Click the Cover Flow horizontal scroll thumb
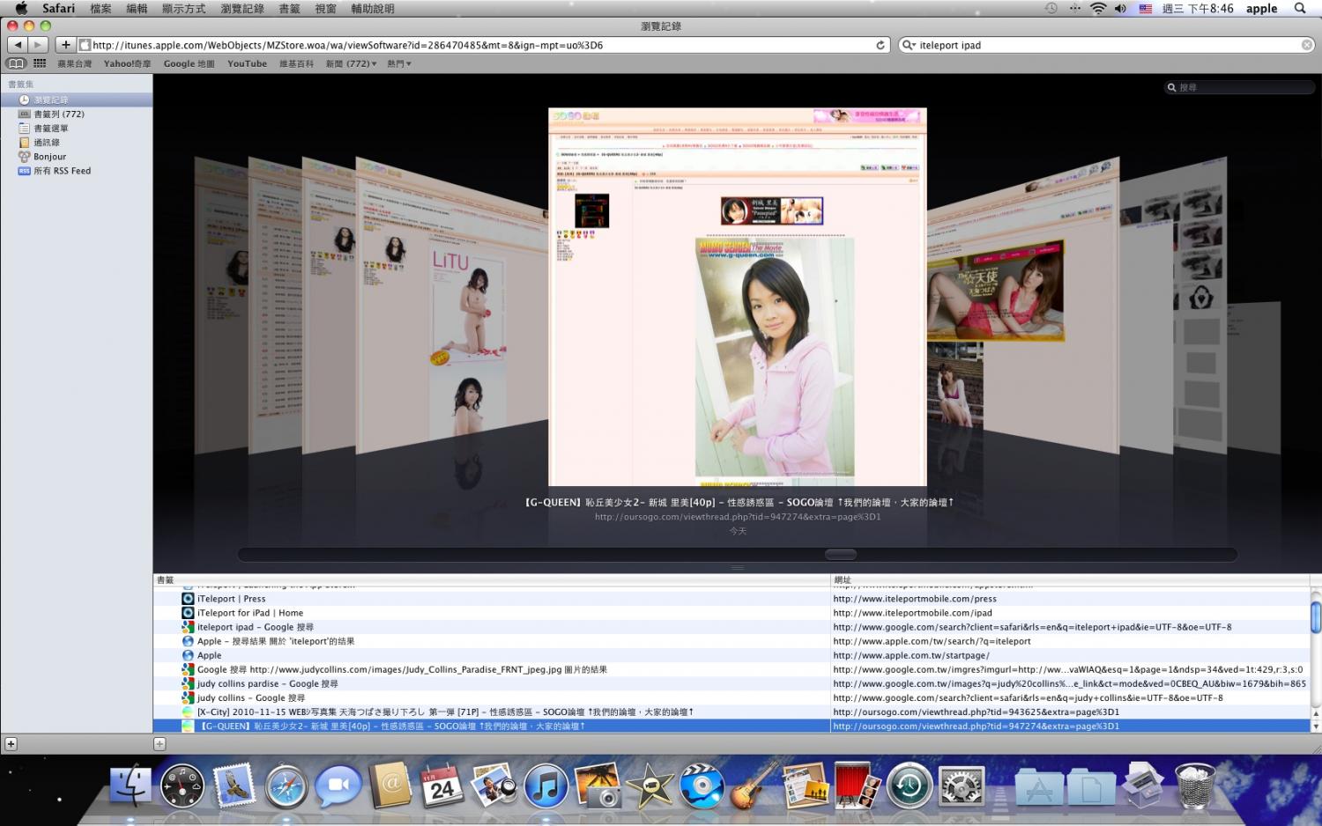1322x826 pixels. pos(840,554)
